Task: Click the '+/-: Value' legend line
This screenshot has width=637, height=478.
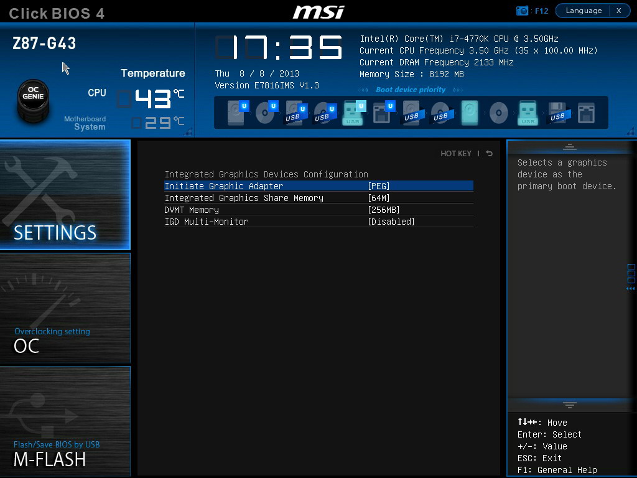Action: (x=542, y=446)
